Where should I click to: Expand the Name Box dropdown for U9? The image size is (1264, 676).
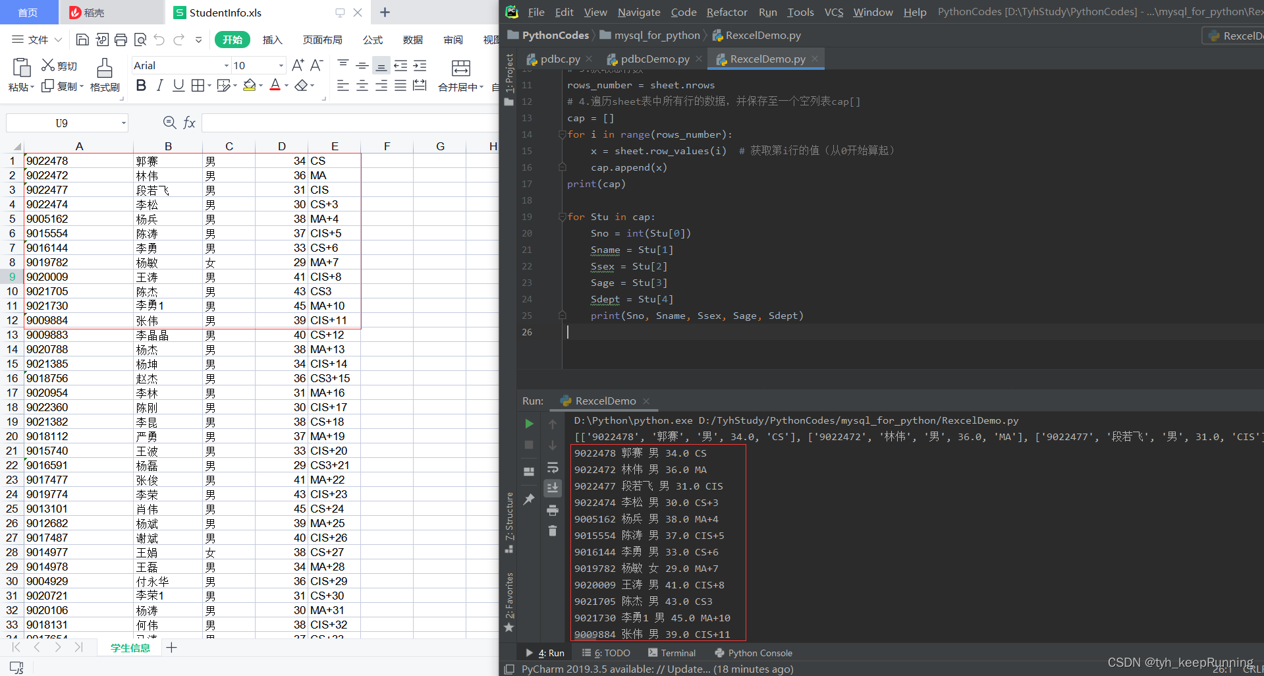tap(123, 123)
